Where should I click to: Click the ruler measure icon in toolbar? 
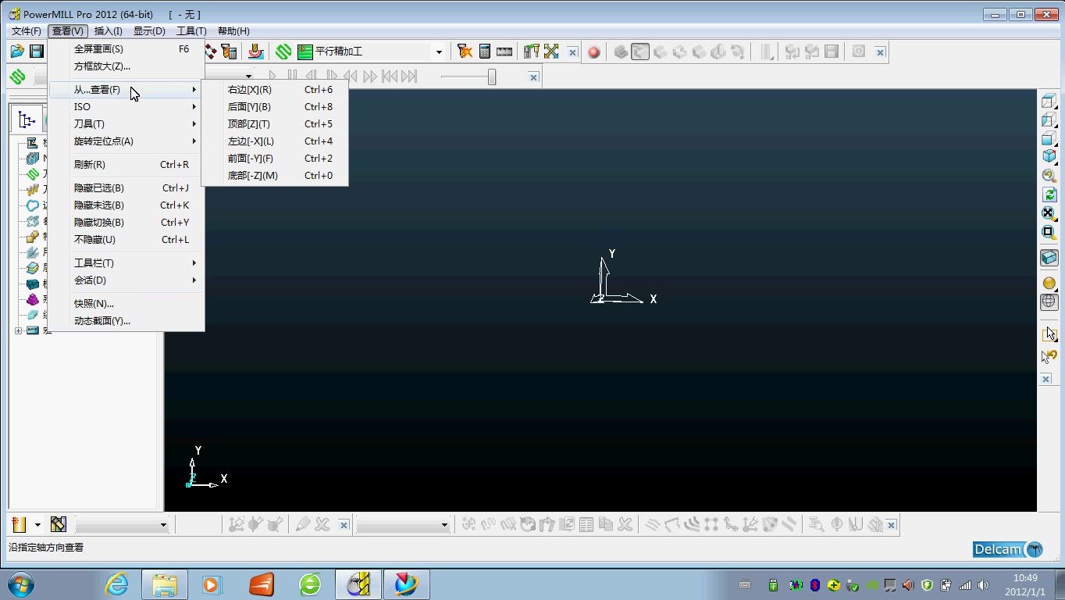coord(504,52)
